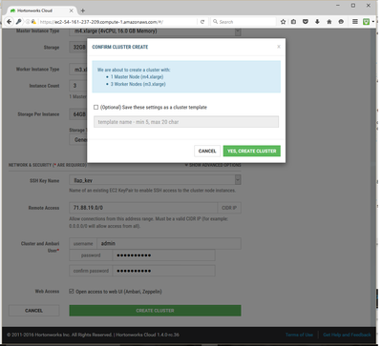Open the Worker Instance Type dropdown
Image resolution: width=382 pixels, height=346 pixels.
click(x=78, y=70)
